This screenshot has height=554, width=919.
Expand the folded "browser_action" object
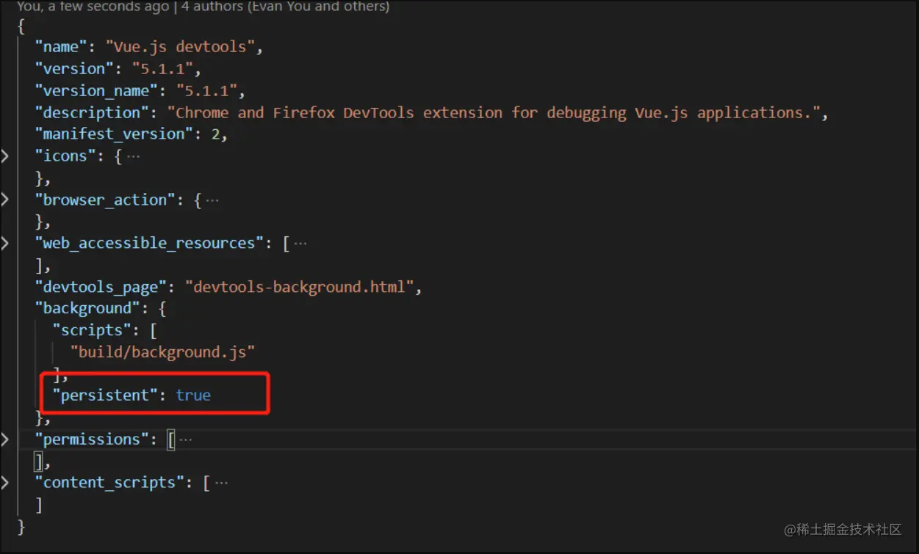click(x=5, y=200)
